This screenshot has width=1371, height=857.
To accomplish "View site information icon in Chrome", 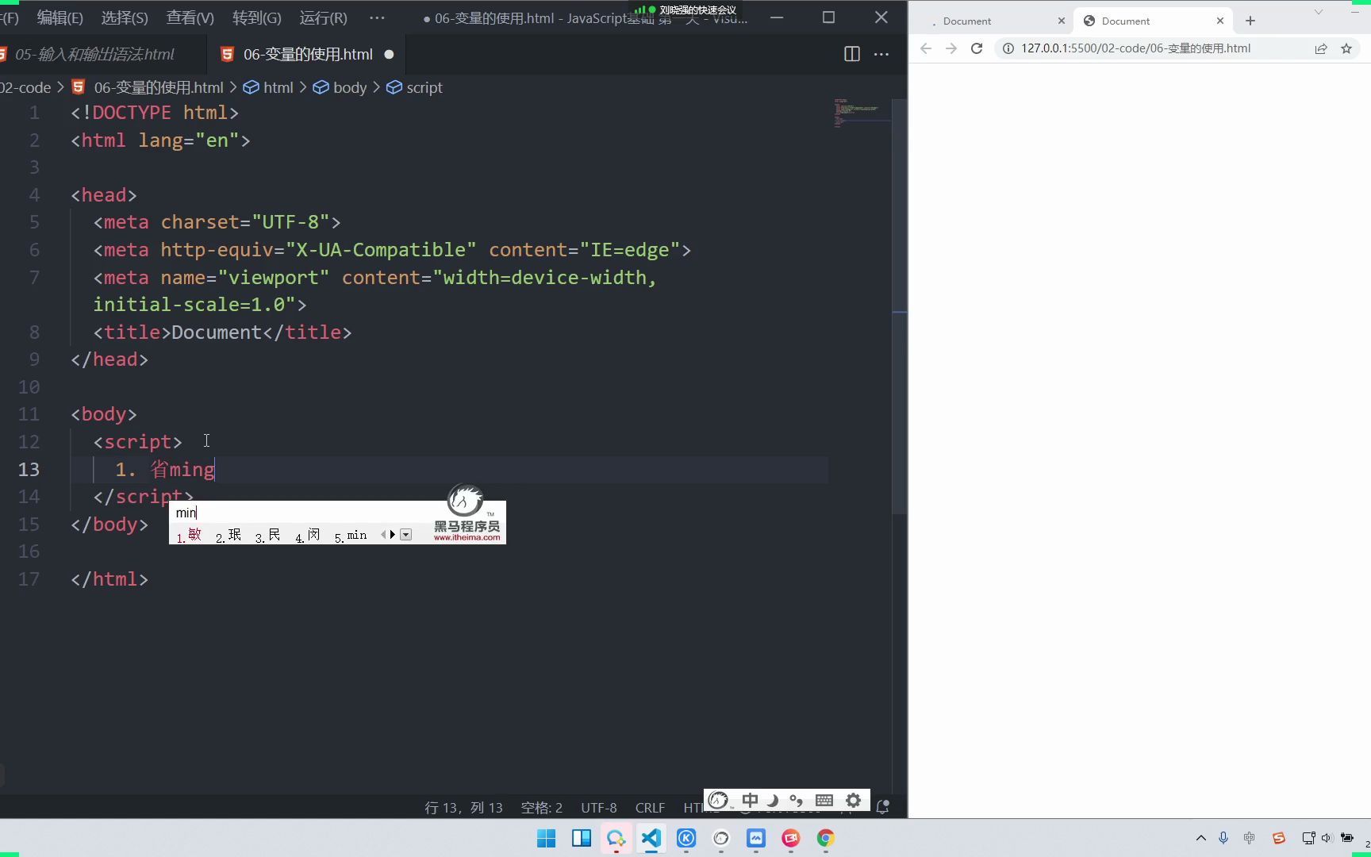I will 1008,48.
